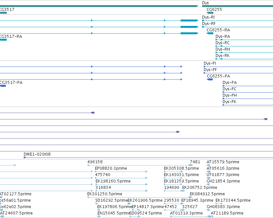The width and height of the screenshot is (273, 218).
Task: Click the EK198160.5prime EST label
Action: [x=113, y=181]
